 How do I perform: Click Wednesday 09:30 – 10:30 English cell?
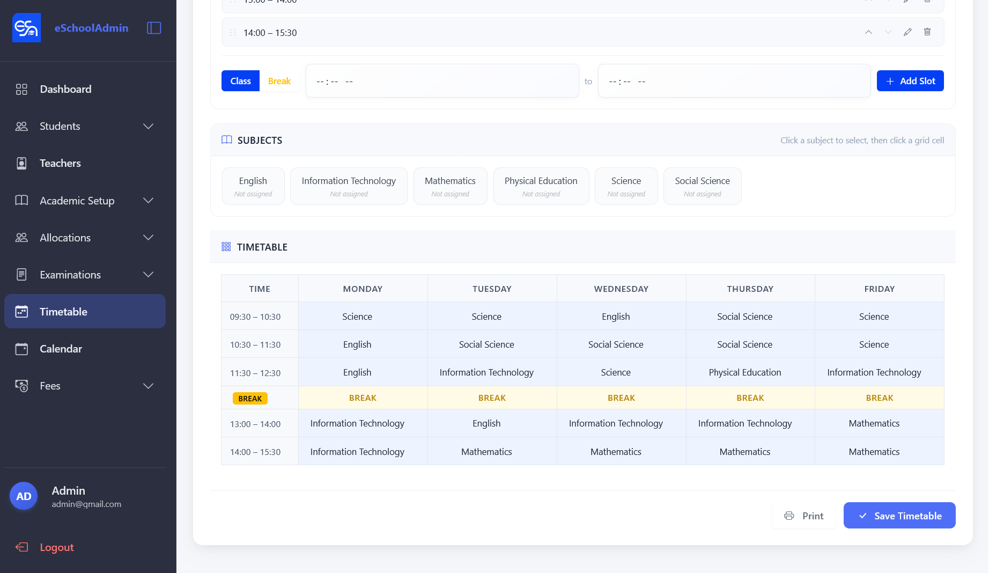pos(621,317)
